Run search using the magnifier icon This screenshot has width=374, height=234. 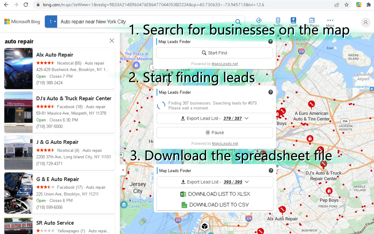[x=238, y=22]
